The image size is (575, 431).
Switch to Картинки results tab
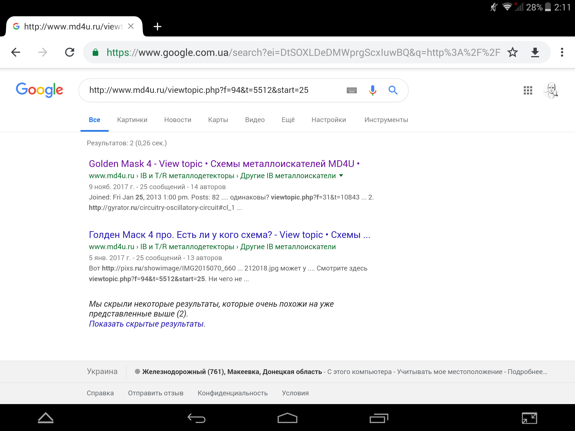click(x=132, y=120)
